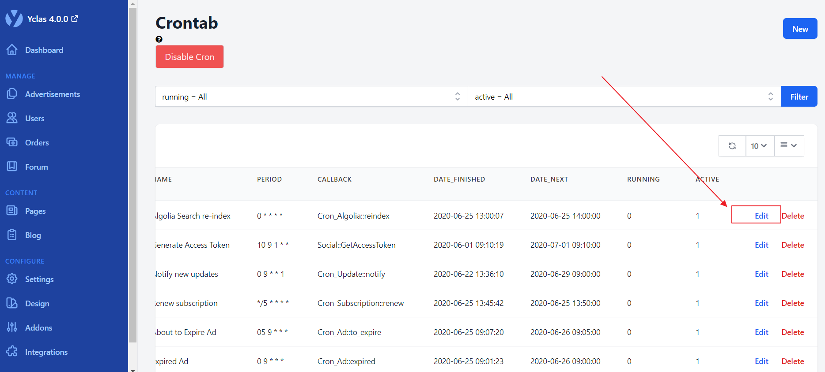The image size is (825, 372).
Task: Open the Dashboard home icon
Action: point(12,50)
